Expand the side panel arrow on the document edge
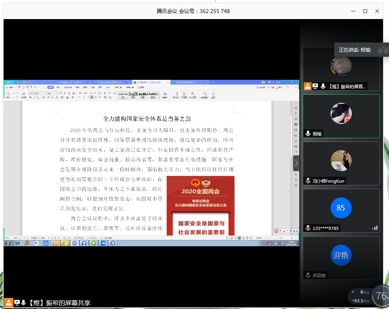 point(296,163)
